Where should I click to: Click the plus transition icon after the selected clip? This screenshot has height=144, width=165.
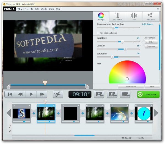58,113
